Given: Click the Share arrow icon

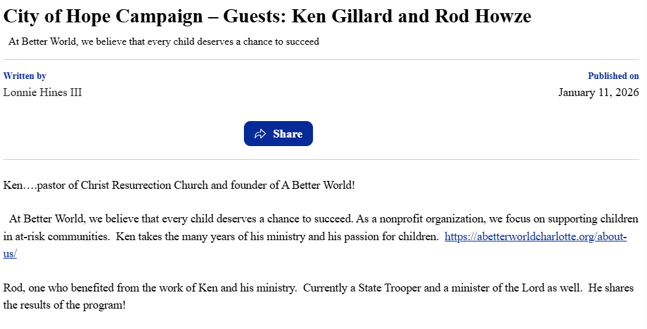Looking at the screenshot, I should (x=260, y=134).
